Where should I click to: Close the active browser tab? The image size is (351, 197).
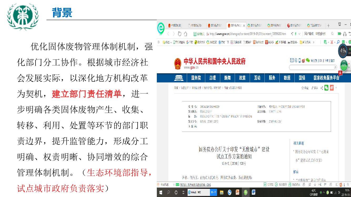pyautogui.click(x=244, y=25)
